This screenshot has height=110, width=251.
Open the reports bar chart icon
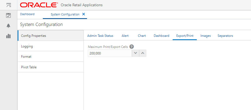point(8,36)
